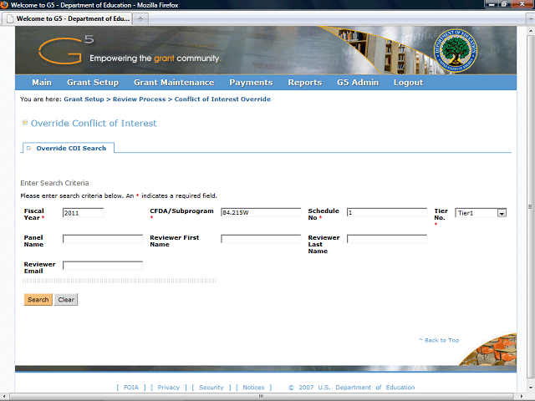Focus the Fiscal Year field

(x=83, y=213)
